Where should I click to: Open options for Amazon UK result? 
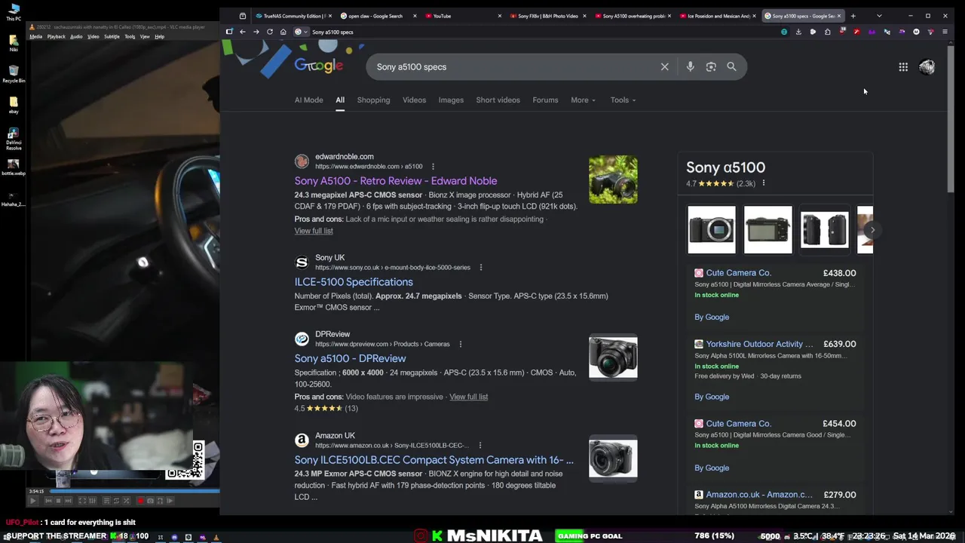pyautogui.click(x=480, y=446)
